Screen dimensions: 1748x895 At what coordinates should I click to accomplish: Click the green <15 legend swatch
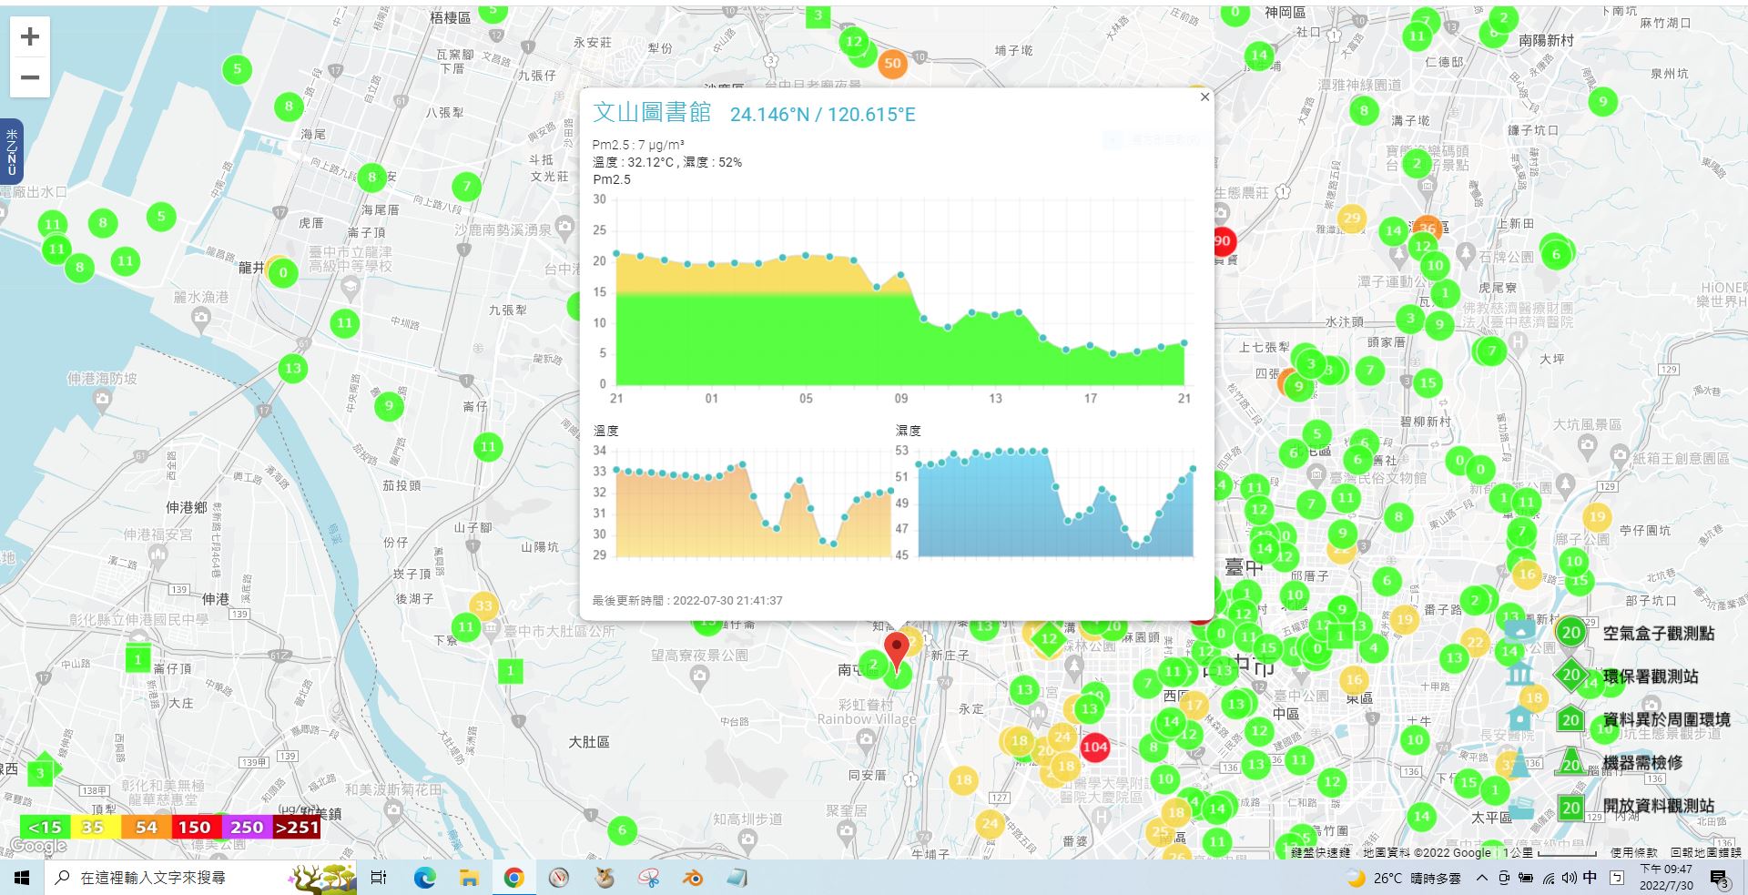45,827
